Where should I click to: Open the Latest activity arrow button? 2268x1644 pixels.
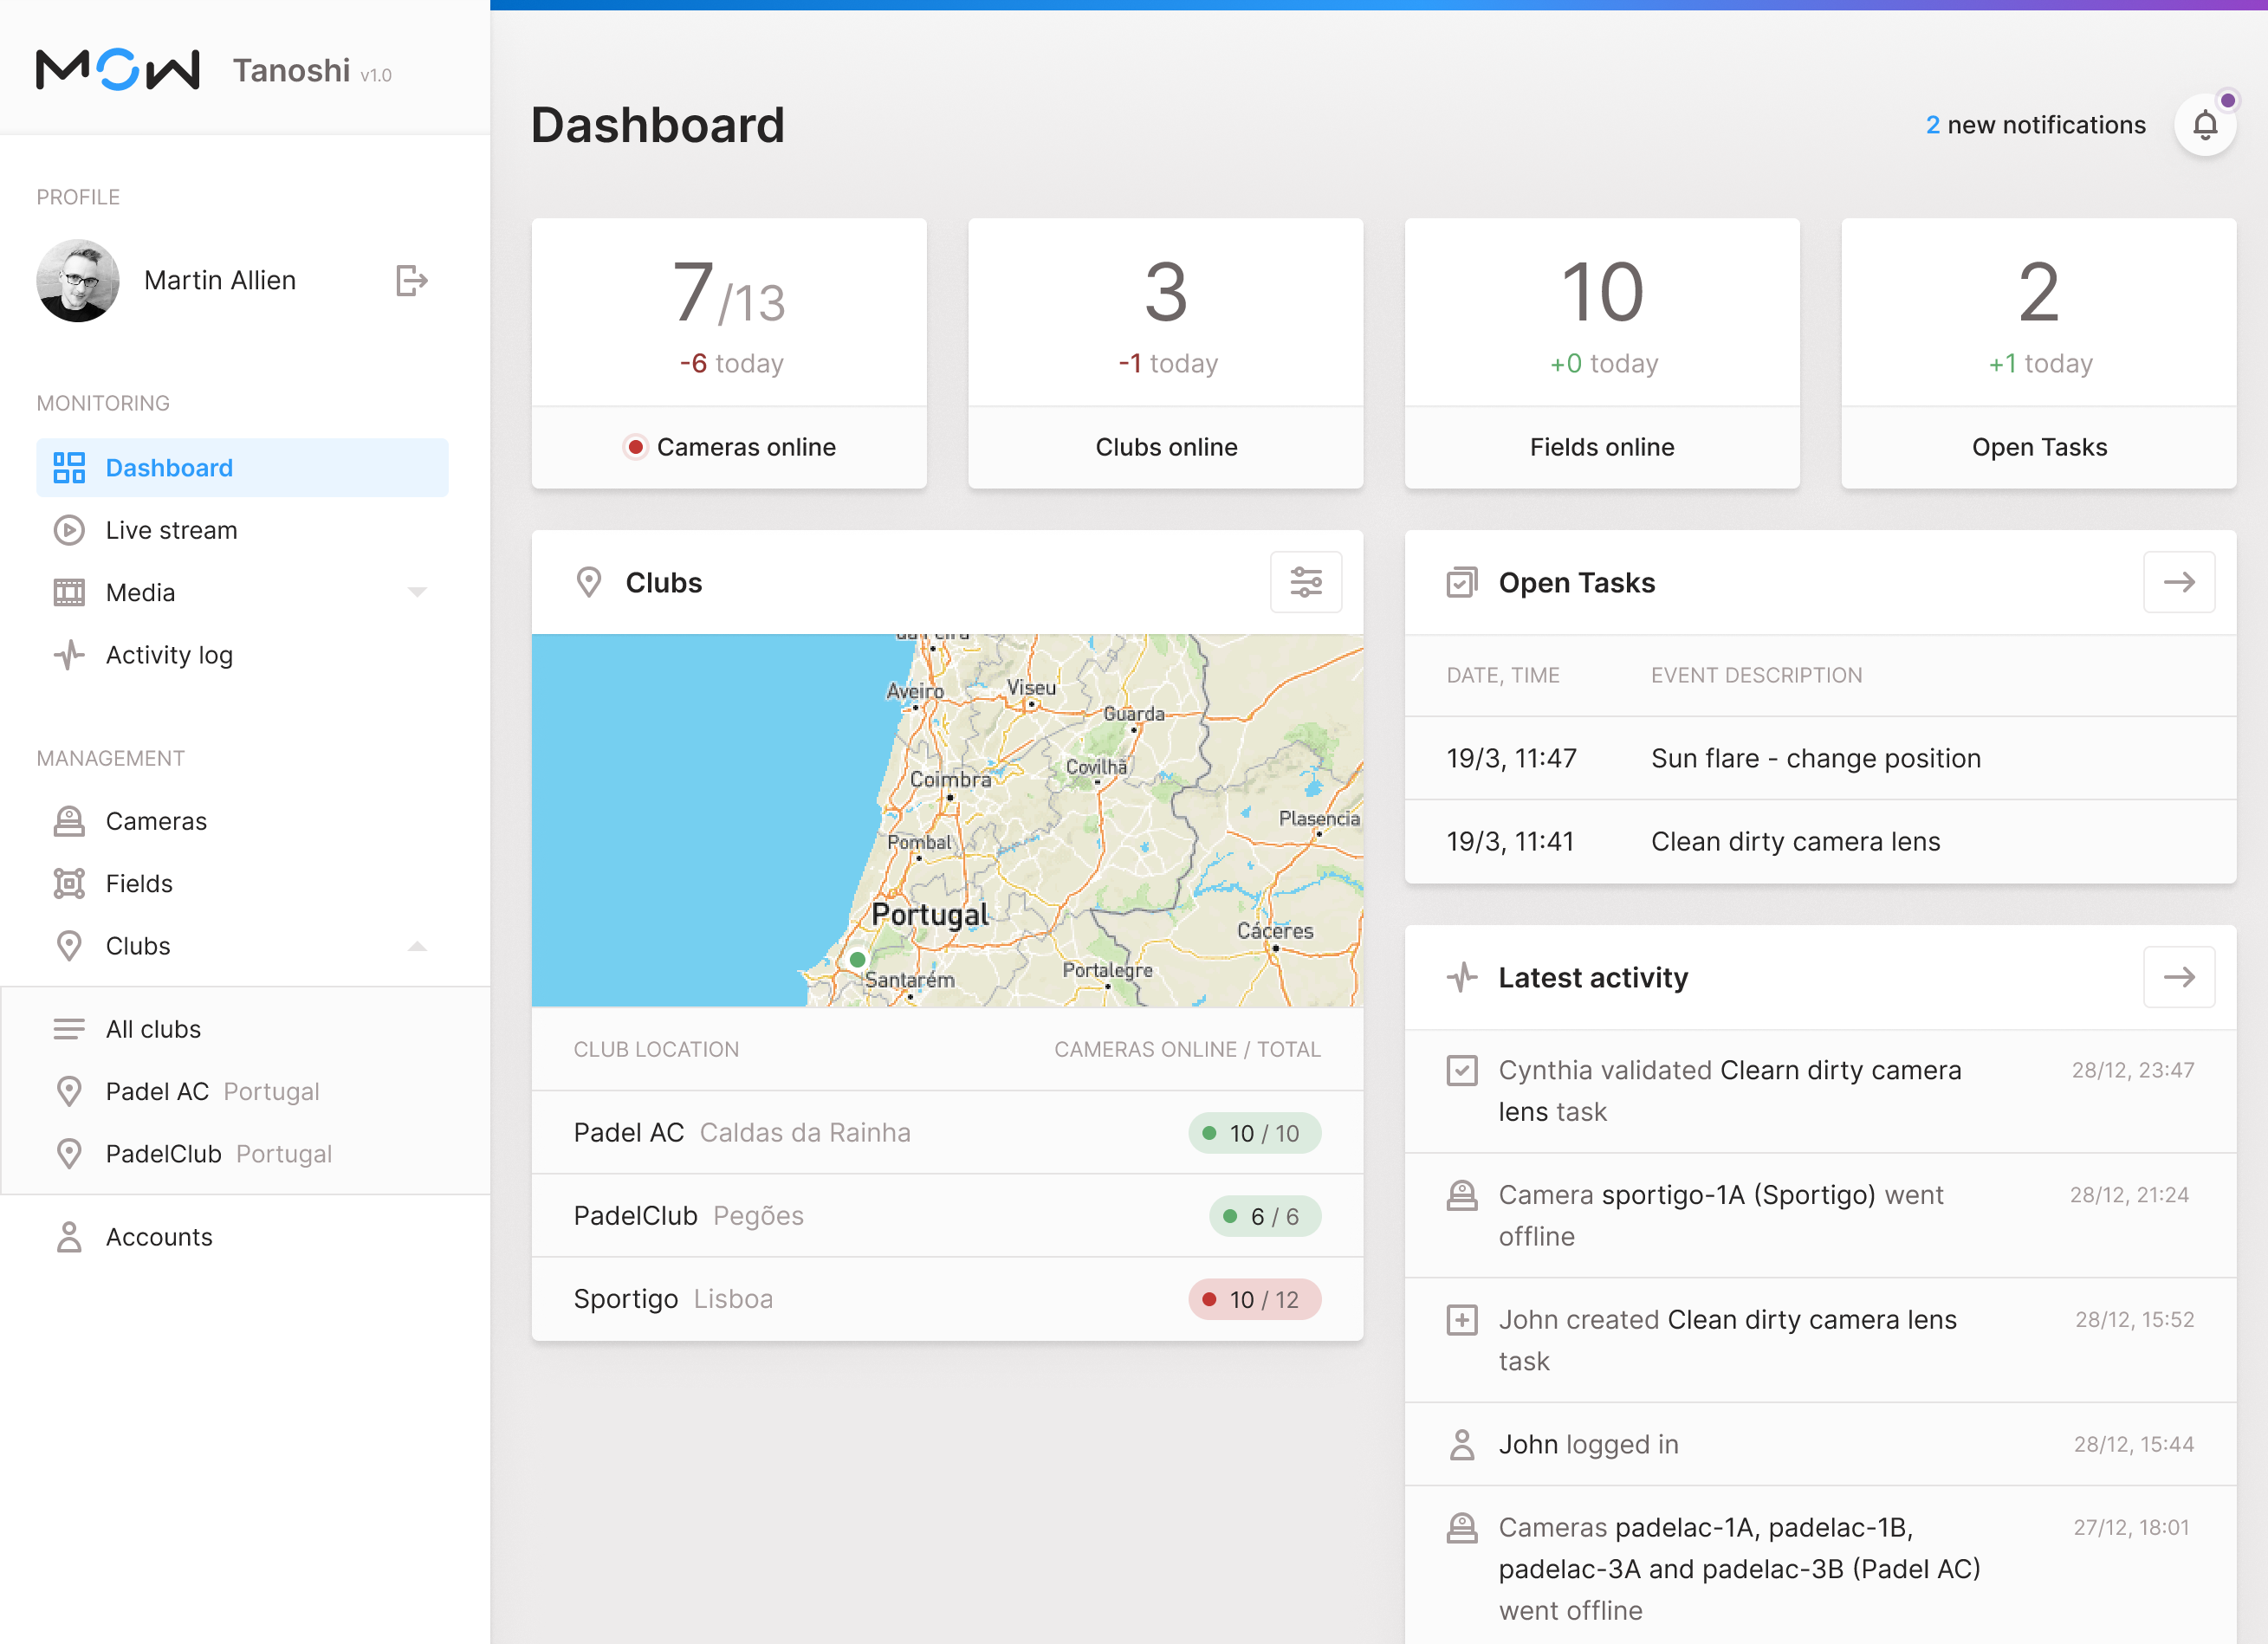(2178, 977)
